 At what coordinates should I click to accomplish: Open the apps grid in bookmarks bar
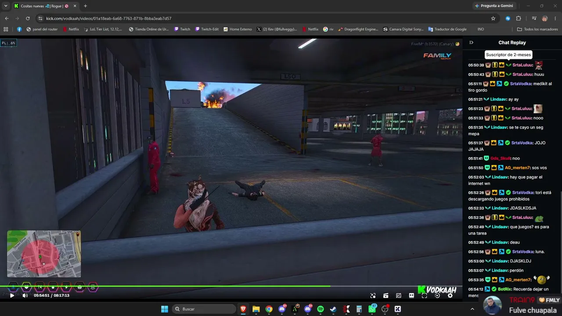6,29
